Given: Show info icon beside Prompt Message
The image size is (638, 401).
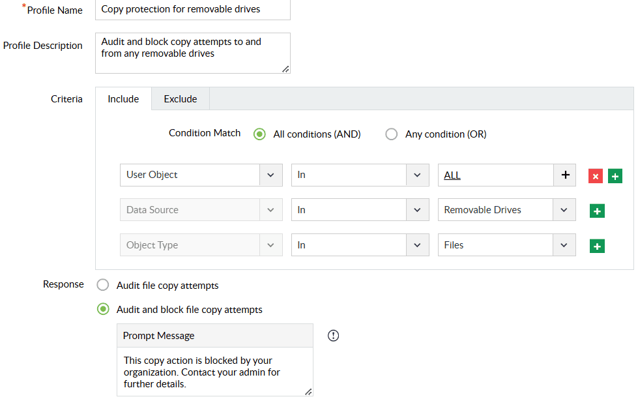Looking at the screenshot, I should tap(334, 336).
